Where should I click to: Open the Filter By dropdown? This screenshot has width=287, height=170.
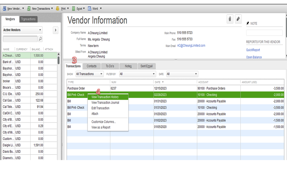point(137,74)
